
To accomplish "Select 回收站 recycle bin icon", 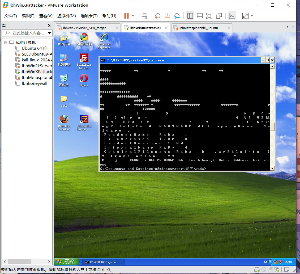I will 64,81.
